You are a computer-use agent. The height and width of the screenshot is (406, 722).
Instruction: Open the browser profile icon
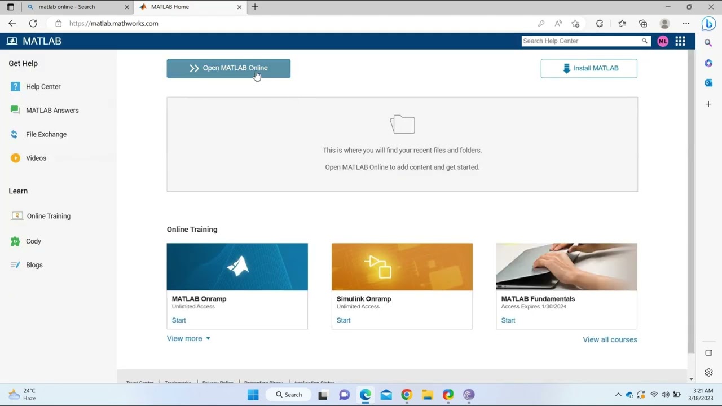(x=664, y=23)
